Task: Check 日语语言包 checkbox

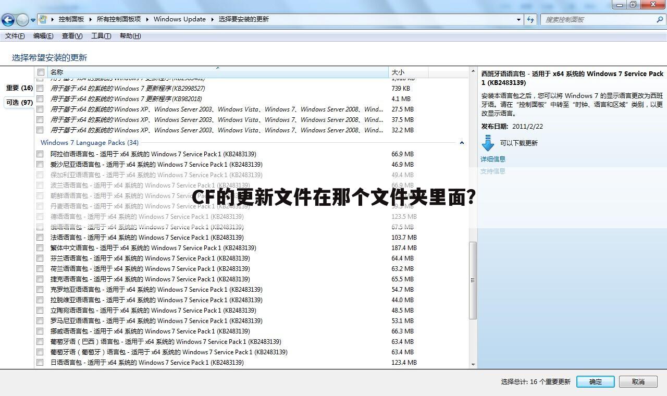Action: 40,363
